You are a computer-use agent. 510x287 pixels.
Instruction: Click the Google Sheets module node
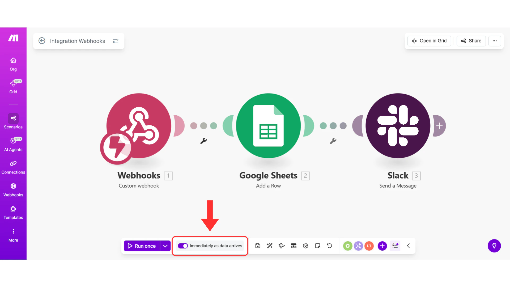(x=268, y=126)
